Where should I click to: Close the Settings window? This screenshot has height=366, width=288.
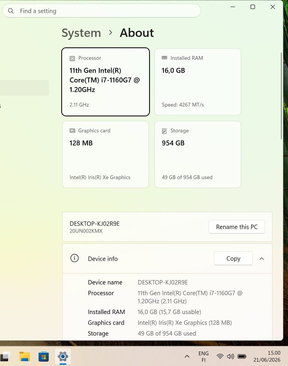[273, 7]
